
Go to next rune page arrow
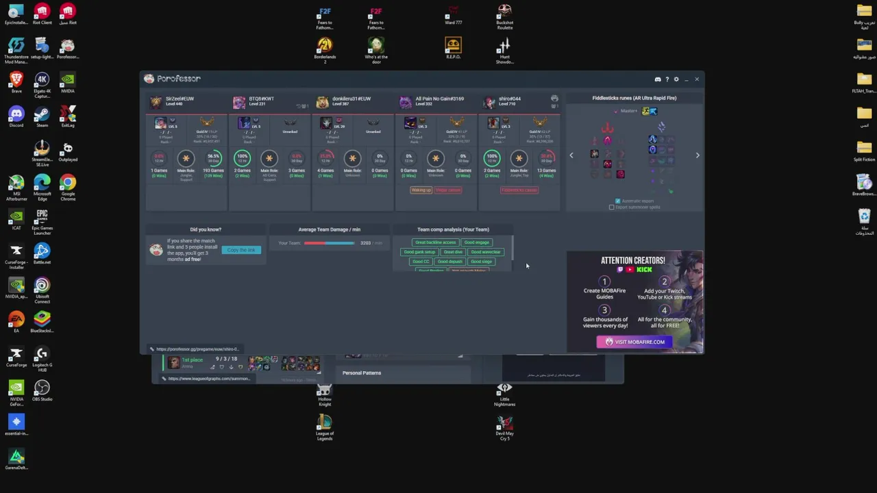[697, 155]
